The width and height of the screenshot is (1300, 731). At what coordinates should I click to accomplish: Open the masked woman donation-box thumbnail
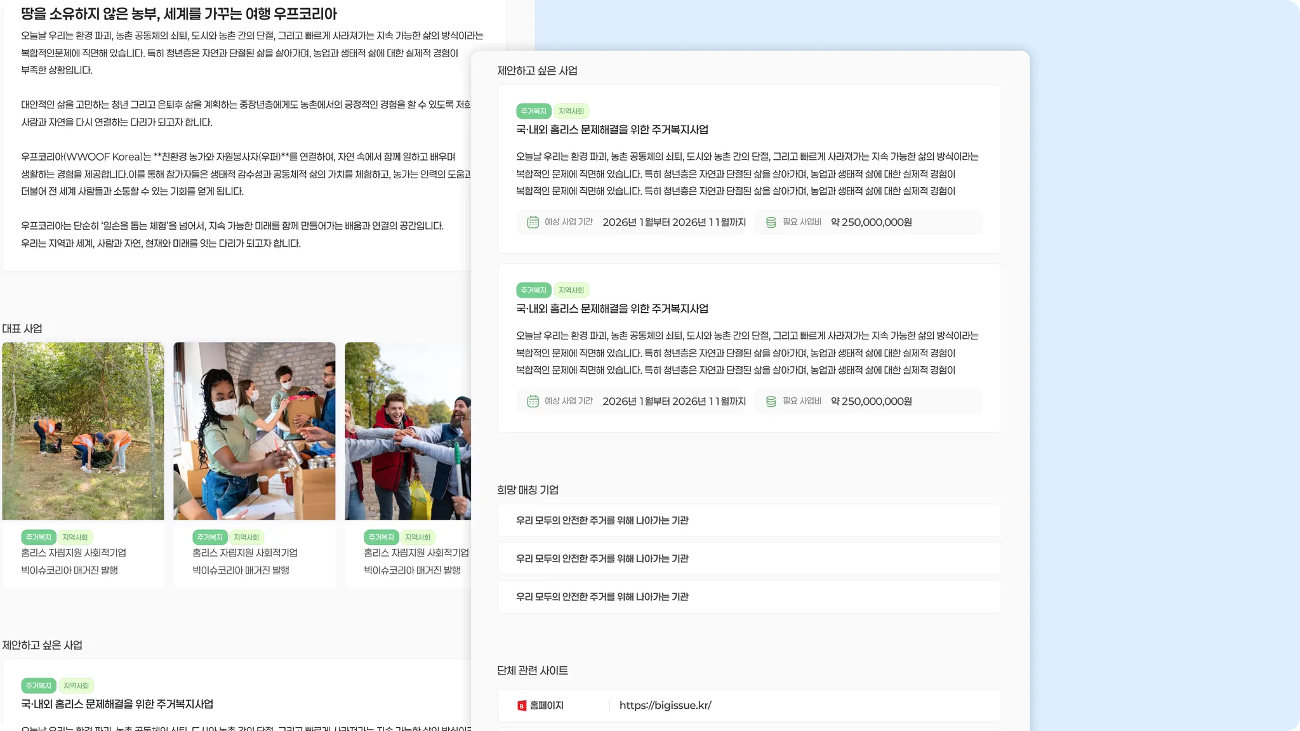(x=254, y=431)
